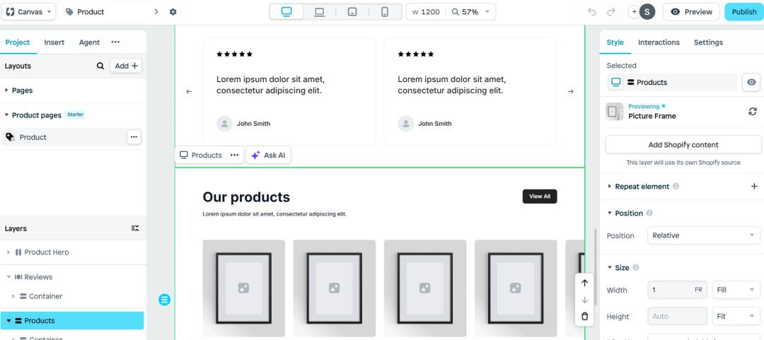Refresh the Picture Frame preview
Screen dimensions: 764x340
(752, 112)
